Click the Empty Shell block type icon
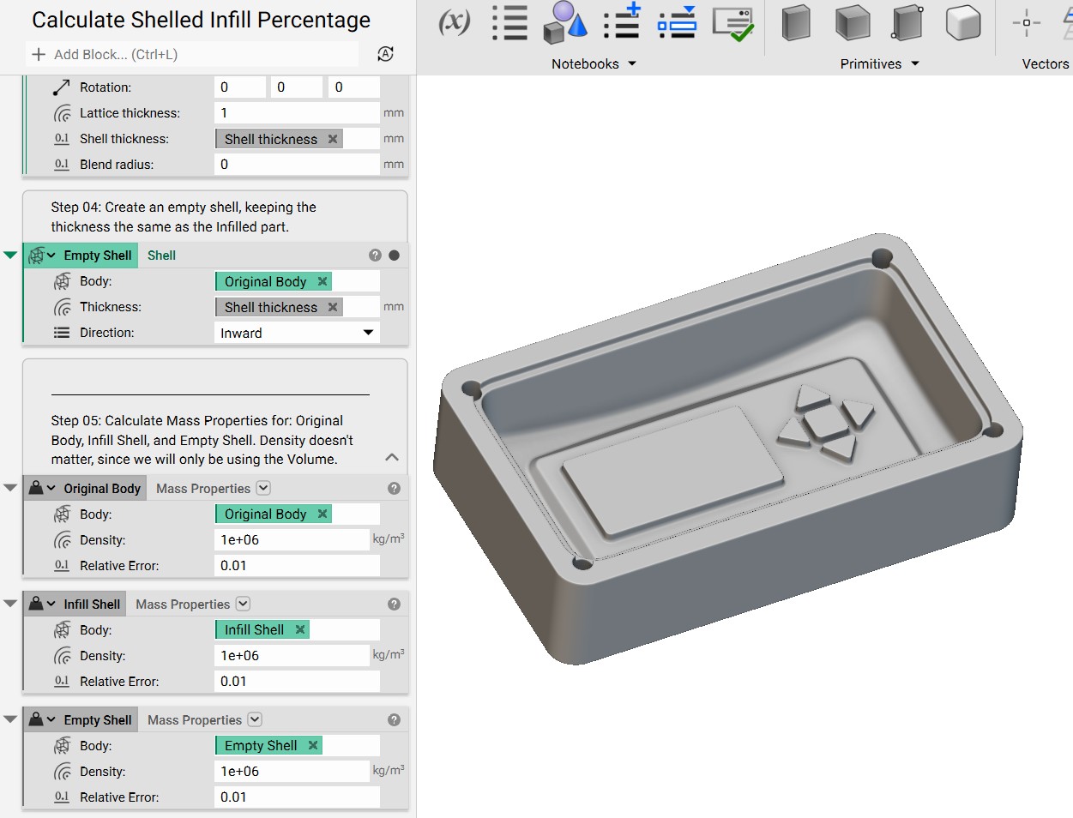This screenshot has width=1073, height=818. (36, 256)
